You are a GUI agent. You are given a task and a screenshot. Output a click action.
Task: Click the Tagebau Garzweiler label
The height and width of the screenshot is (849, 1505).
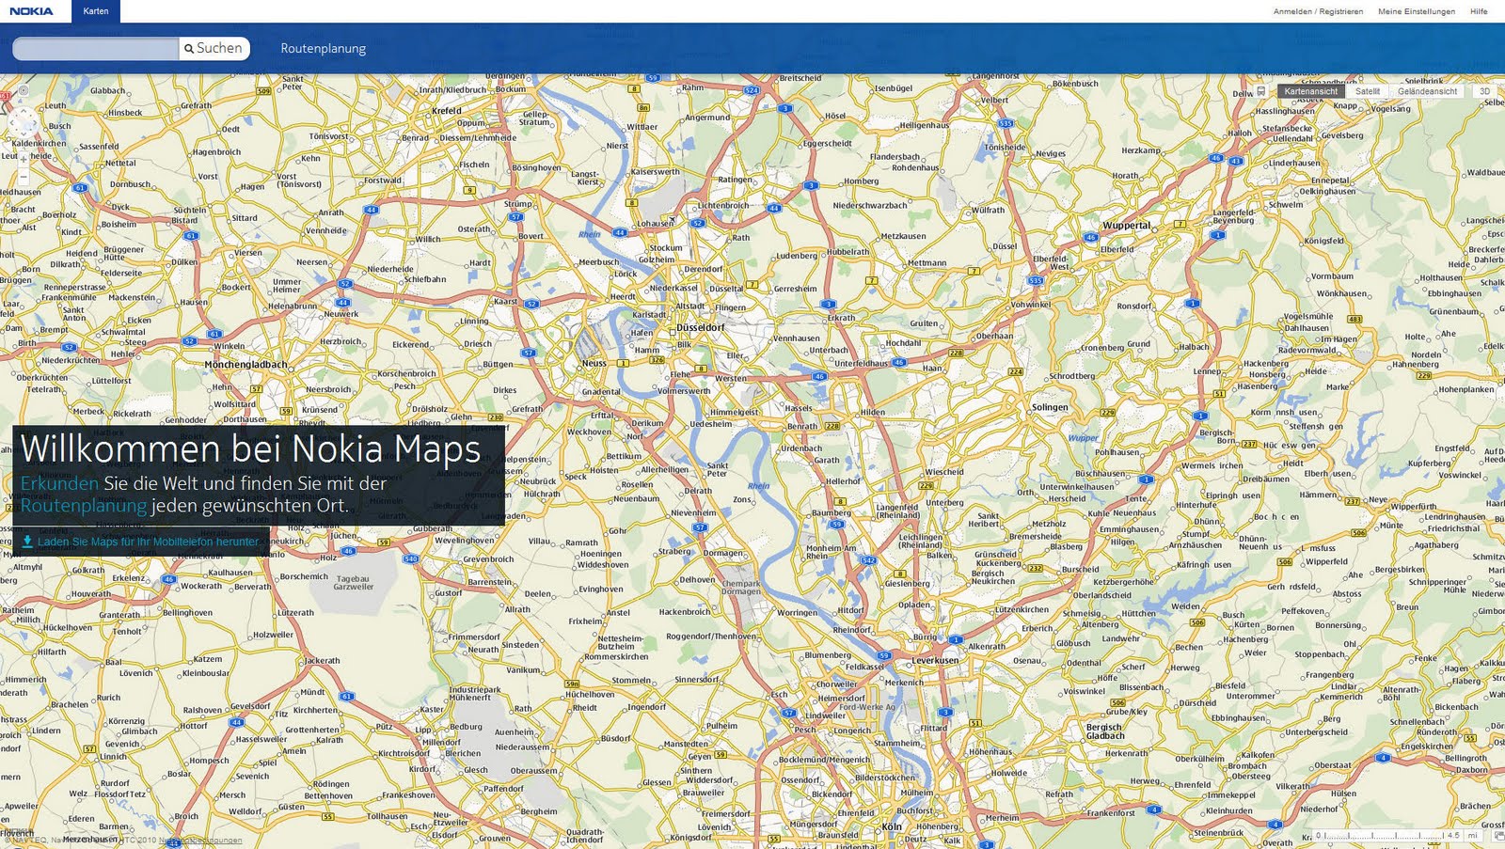[x=354, y=583]
